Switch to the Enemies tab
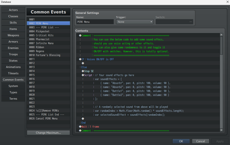 (x=13, y=48)
